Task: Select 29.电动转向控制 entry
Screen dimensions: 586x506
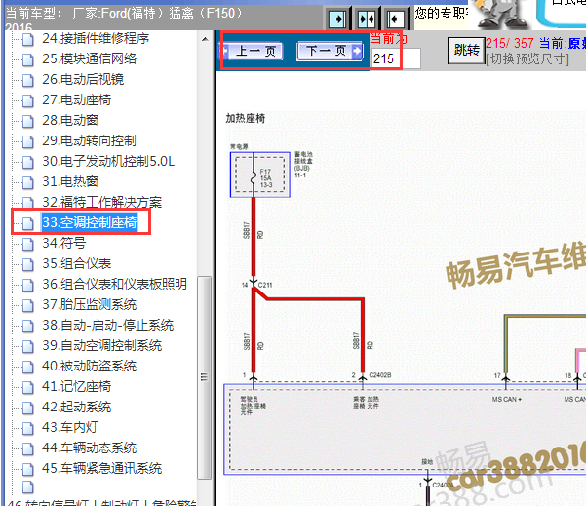Action: (89, 141)
